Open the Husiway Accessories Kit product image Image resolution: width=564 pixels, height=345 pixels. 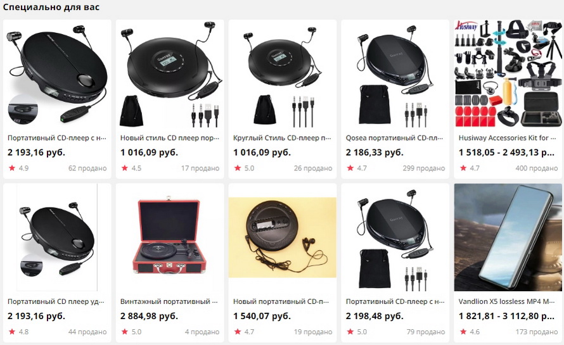(x=508, y=74)
